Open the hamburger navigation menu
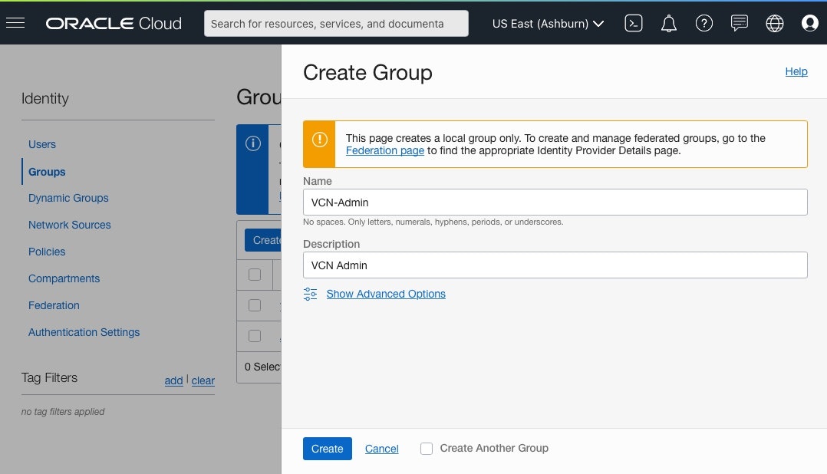Viewport: 827px width, 474px height. coord(15,23)
